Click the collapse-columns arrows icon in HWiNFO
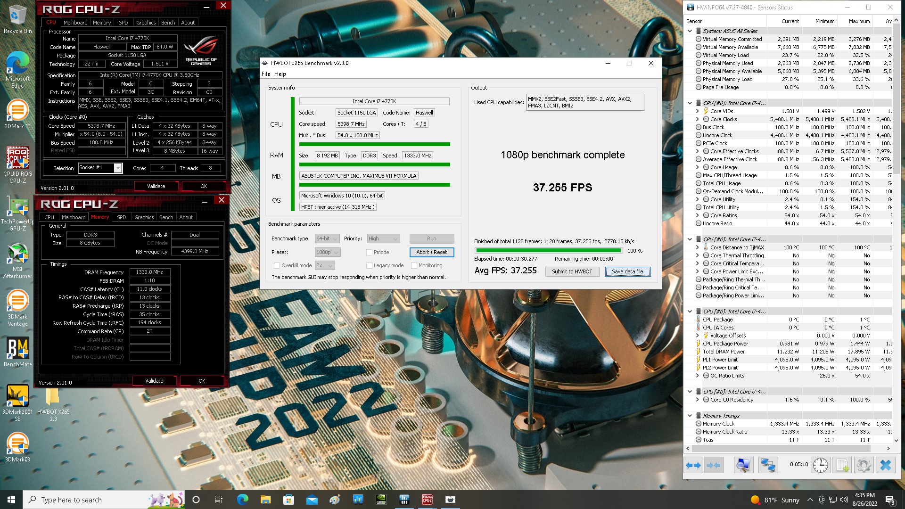Viewport: 905px width, 509px height. (713, 465)
